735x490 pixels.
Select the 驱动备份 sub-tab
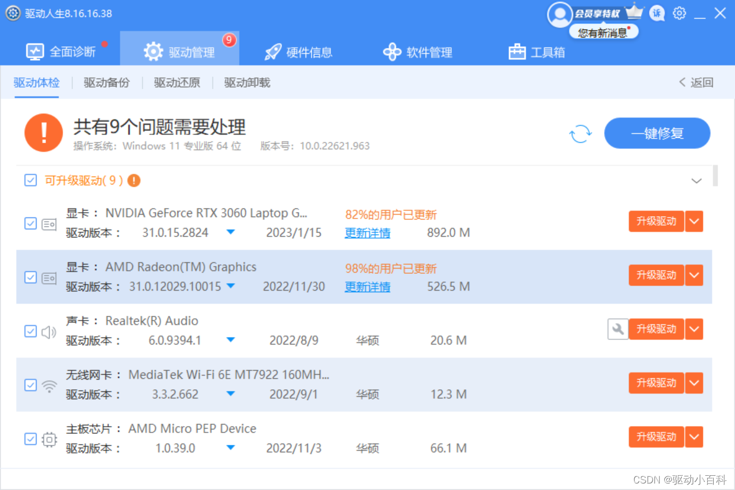[x=107, y=83]
